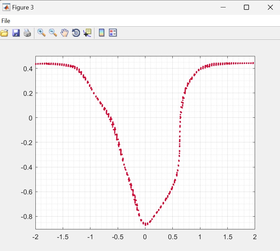Image resolution: width=280 pixels, height=251 pixels.
Task: Click the MATLAB logo in the title bar
Action: [6, 7]
